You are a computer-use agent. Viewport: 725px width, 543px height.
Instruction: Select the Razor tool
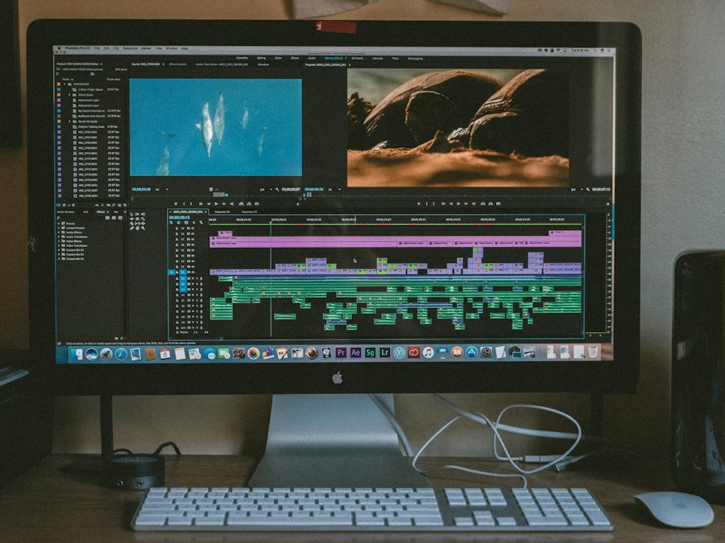132,224
